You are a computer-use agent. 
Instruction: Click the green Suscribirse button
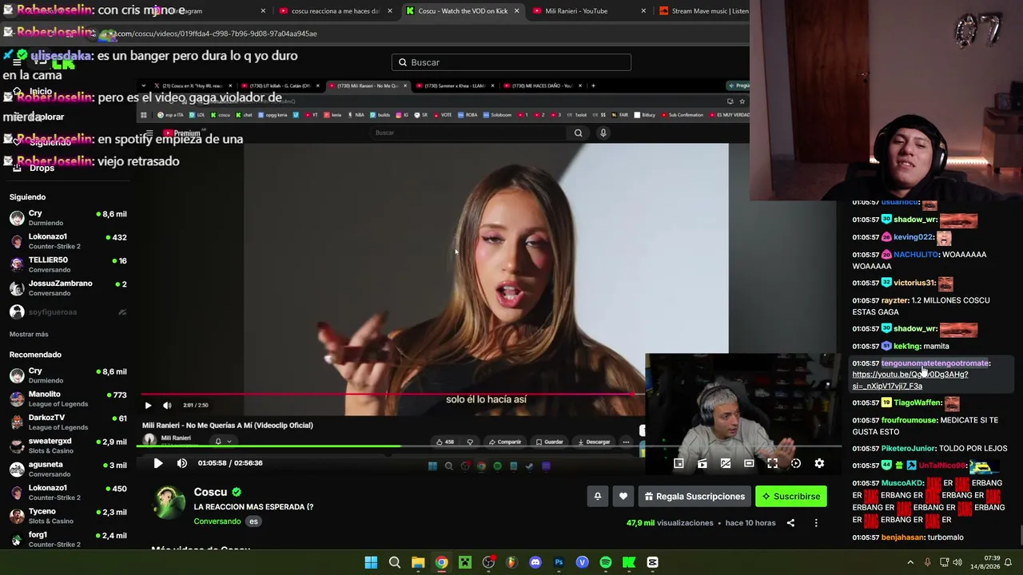pyautogui.click(x=791, y=497)
